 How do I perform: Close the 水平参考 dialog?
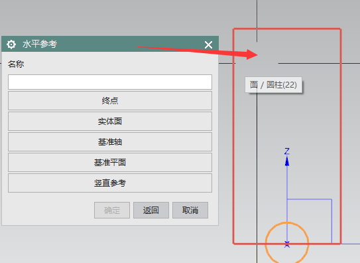tap(208, 44)
